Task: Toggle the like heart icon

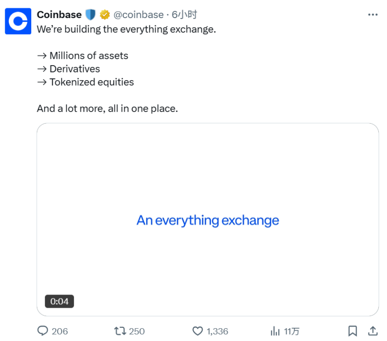Action: (198, 331)
